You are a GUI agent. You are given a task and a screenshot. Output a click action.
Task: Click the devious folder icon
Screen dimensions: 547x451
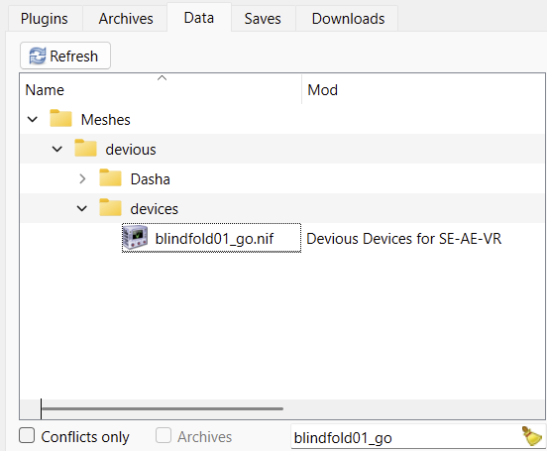(x=85, y=148)
